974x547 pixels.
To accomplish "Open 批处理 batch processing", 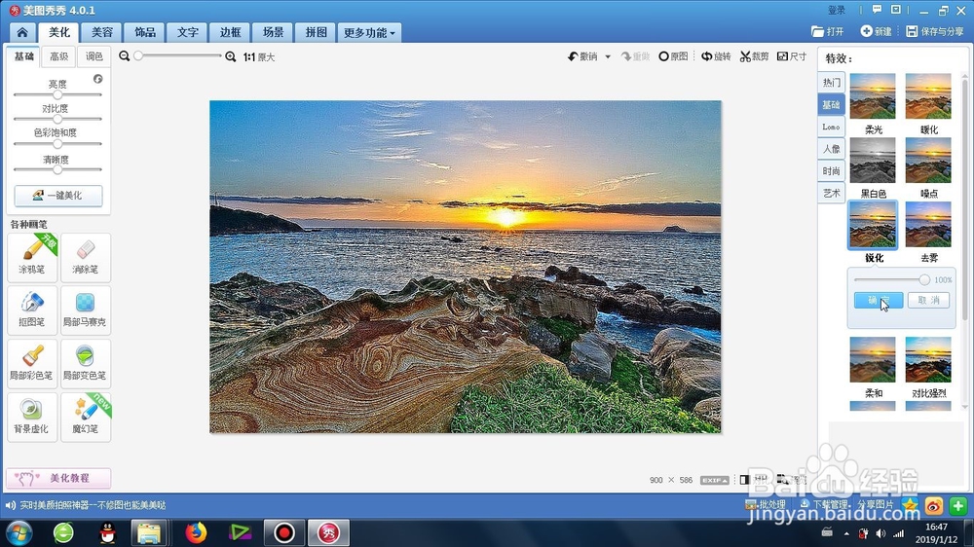I will pos(766,504).
